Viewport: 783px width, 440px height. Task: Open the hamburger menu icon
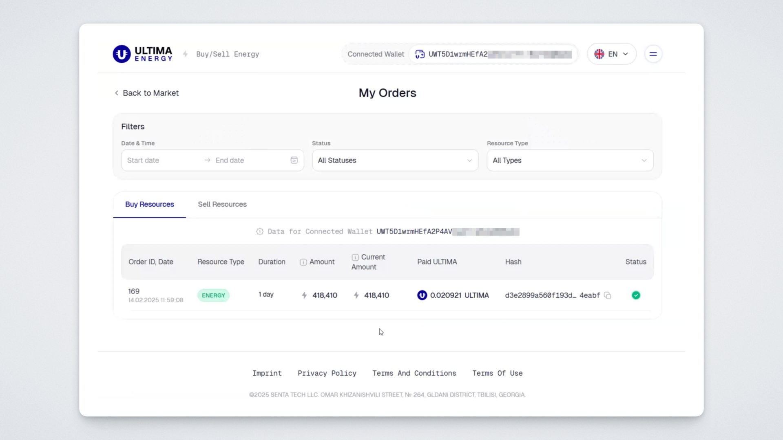pos(653,54)
